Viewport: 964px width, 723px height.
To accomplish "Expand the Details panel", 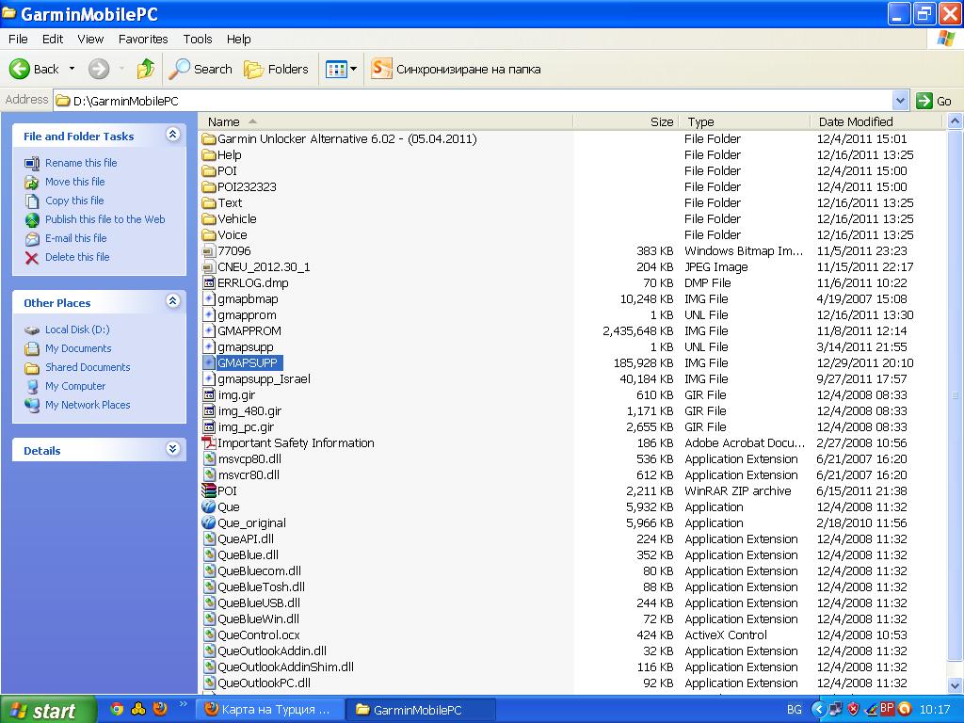I will tap(172, 450).
